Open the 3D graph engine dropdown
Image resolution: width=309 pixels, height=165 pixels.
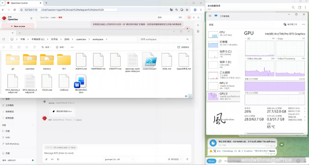pos(248,38)
